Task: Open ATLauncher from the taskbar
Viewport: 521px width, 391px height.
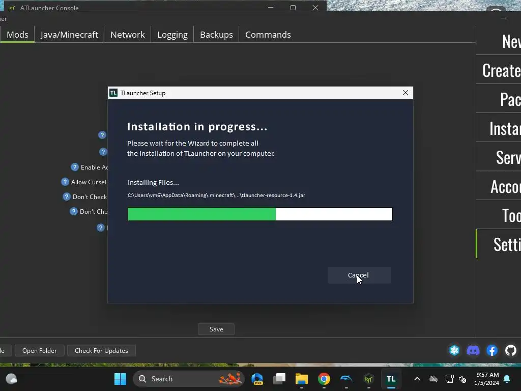Action: 368,379
